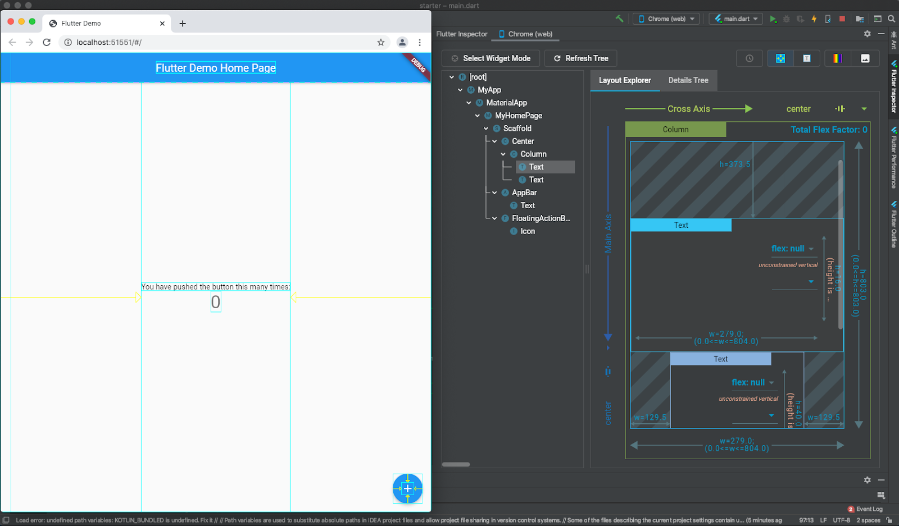Open the Chrome (web) device selector dropdown
Screen dimensions: 899x526
[x=666, y=18]
